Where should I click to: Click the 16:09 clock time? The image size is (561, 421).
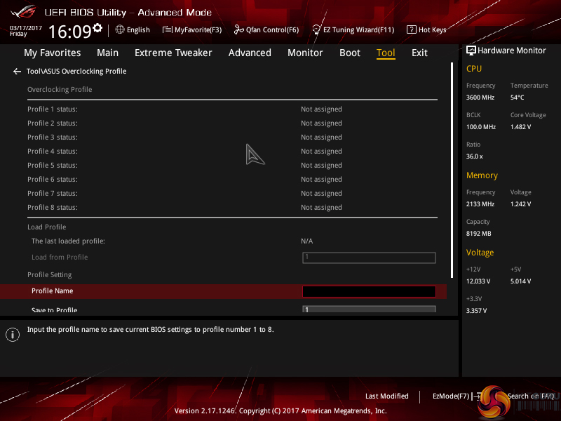click(x=69, y=32)
